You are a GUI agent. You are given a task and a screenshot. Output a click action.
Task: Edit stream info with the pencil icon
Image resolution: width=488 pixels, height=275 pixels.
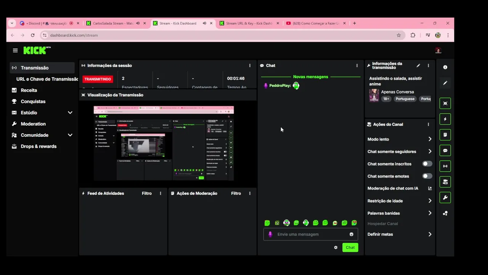point(418,66)
